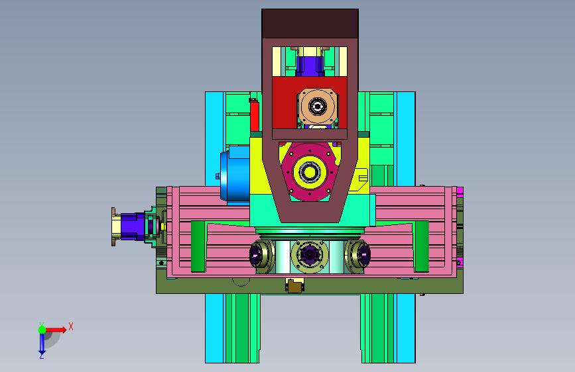Click the green Y axis dot of triad

coord(42,330)
